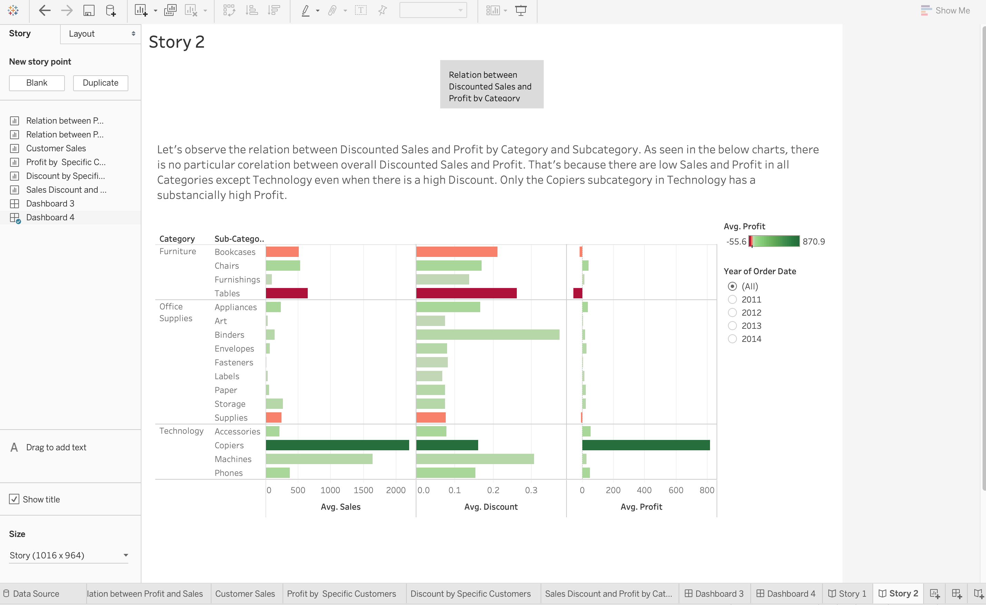Open the Layout tab selector arrows
The height and width of the screenshot is (605, 986).
(x=133, y=33)
